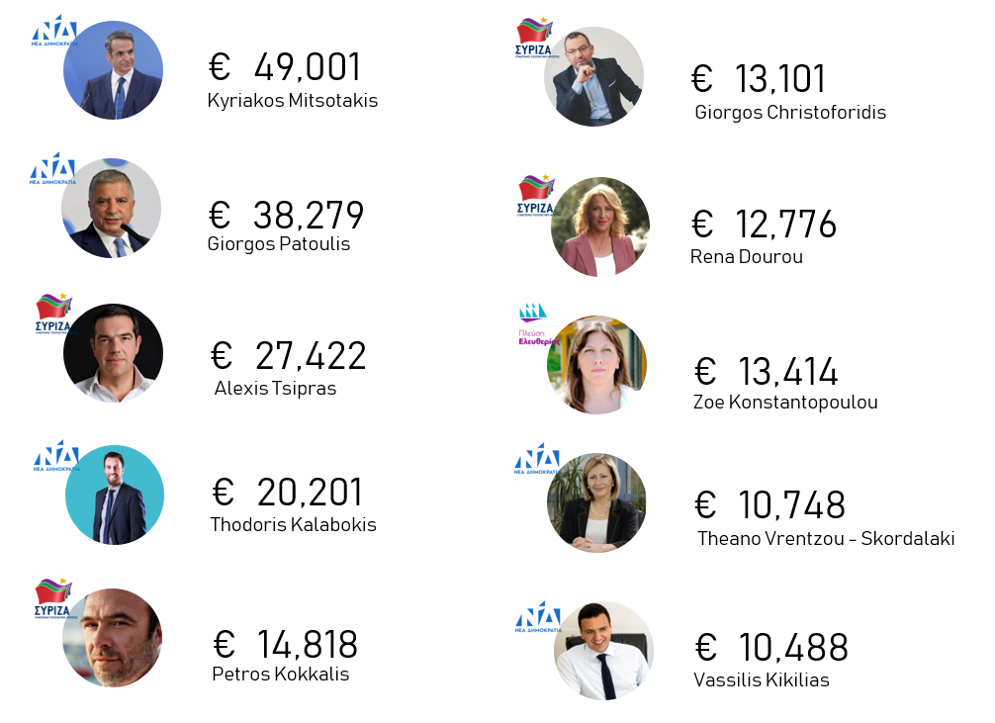Select the SYRIZA logo beside Petros Kokkalis
The height and width of the screenshot is (723, 995).
[52, 598]
